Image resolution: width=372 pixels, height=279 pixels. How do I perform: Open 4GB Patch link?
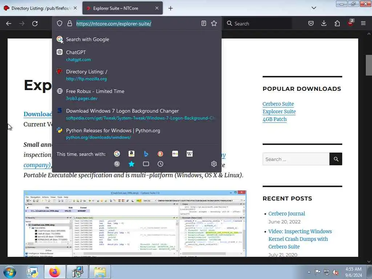pyautogui.click(x=275, y=119)
